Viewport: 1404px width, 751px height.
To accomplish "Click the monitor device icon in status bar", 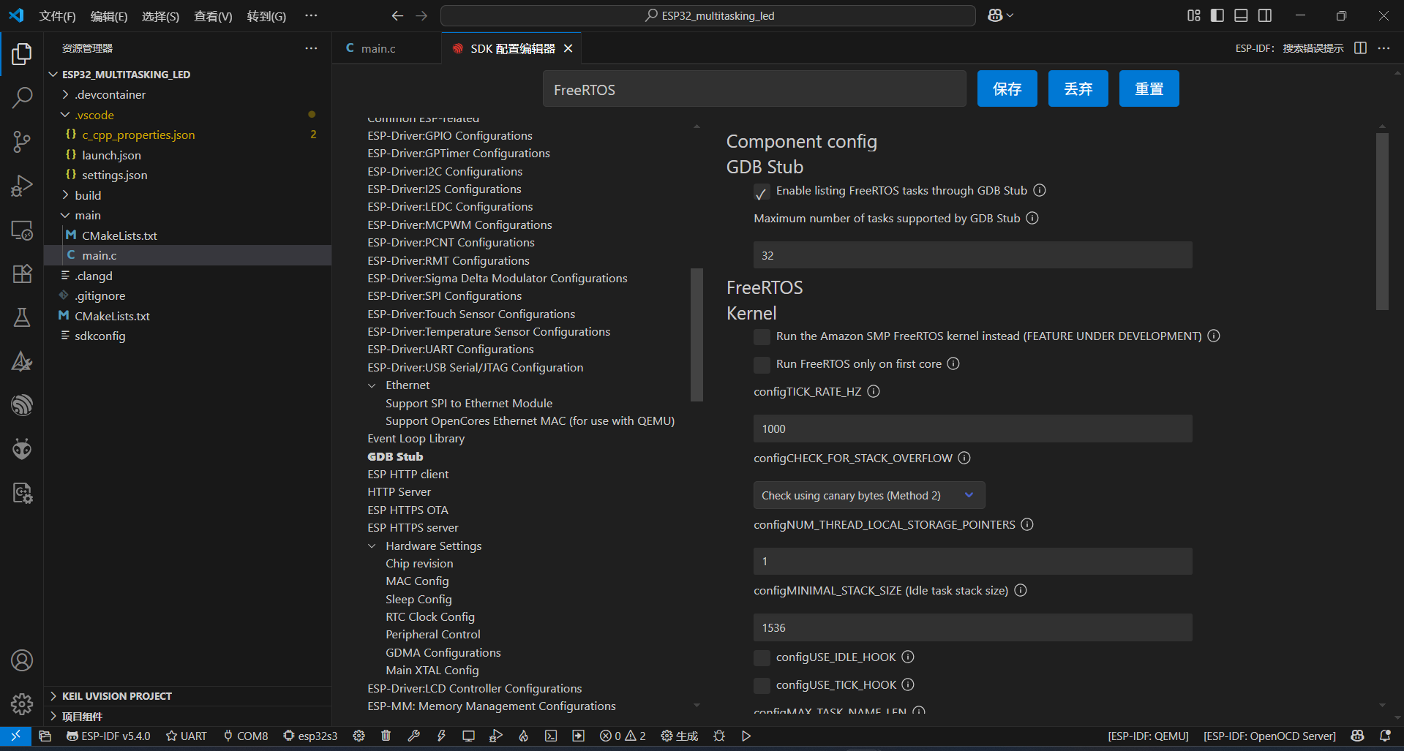I will click(468, 736).
